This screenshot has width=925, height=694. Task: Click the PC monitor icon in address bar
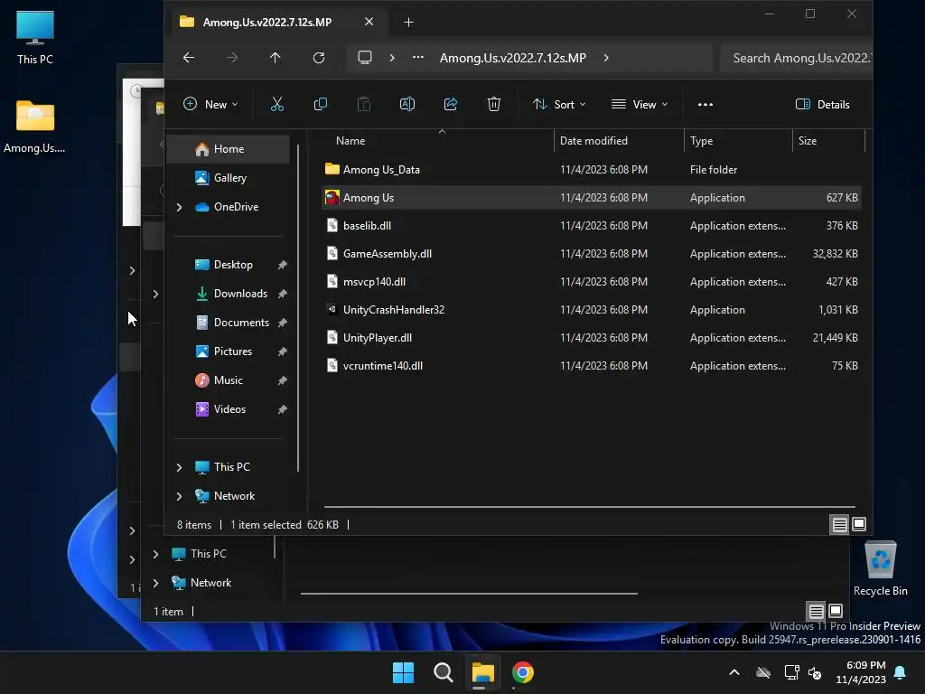point(365,57)
